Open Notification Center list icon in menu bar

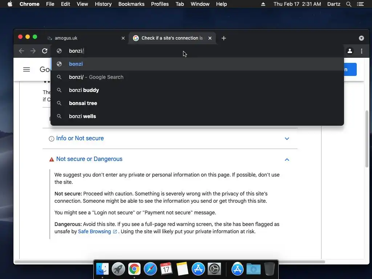click(360, 4)
